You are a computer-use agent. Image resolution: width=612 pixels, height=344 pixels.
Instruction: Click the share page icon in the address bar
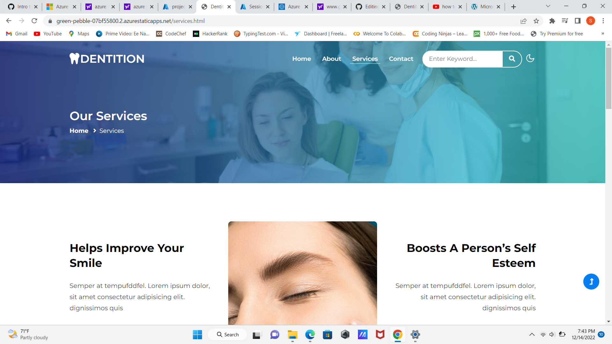pos(523,21)
